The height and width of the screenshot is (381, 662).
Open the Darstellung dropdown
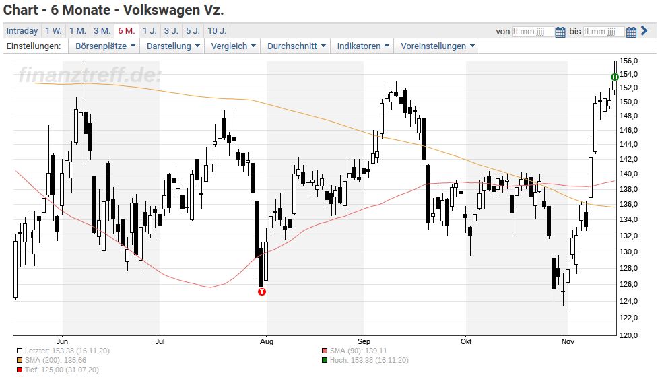click(x=172, y=46)
